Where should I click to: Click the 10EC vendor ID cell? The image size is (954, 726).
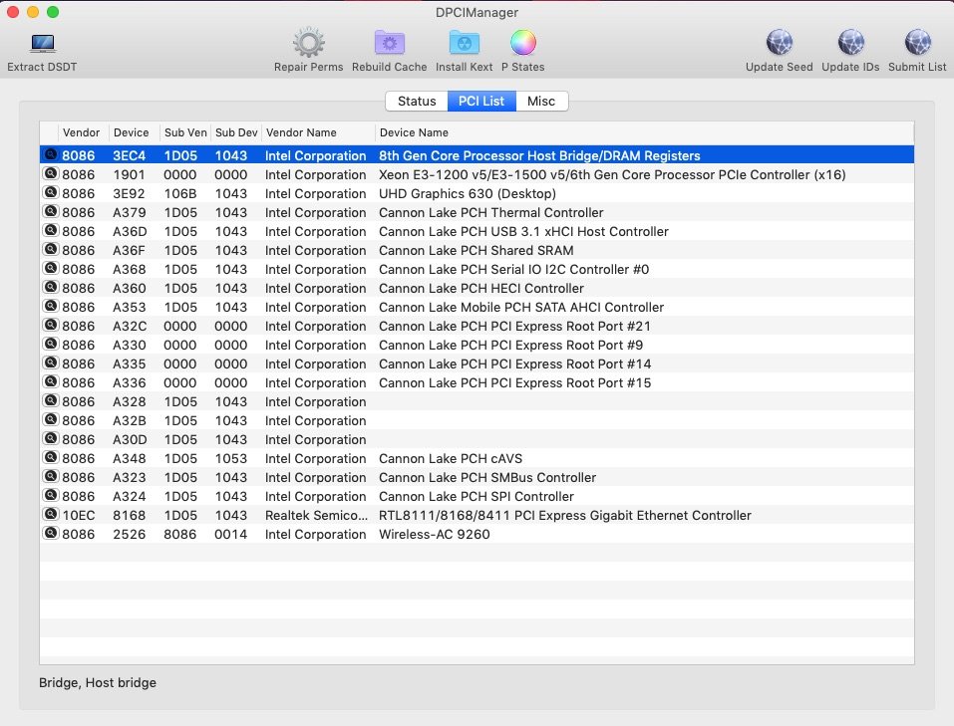(79, 515)
